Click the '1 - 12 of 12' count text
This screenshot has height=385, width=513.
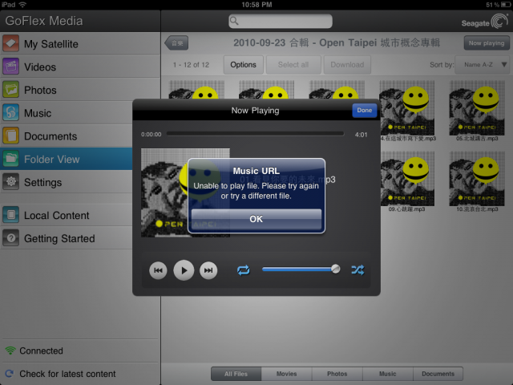point(191,65)
